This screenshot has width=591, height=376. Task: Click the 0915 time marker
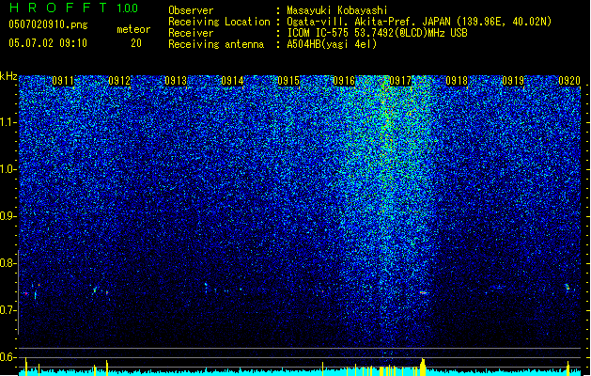288,80
